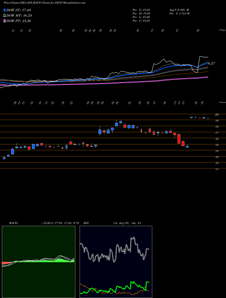
Task: Click the 'Pre H: 19.33' high value
Action: (x=141, y=14)
